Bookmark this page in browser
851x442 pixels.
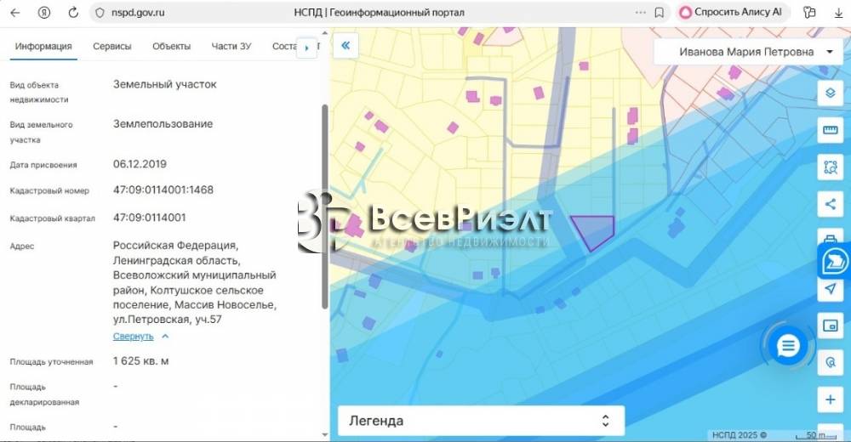(x=660, y=13)
